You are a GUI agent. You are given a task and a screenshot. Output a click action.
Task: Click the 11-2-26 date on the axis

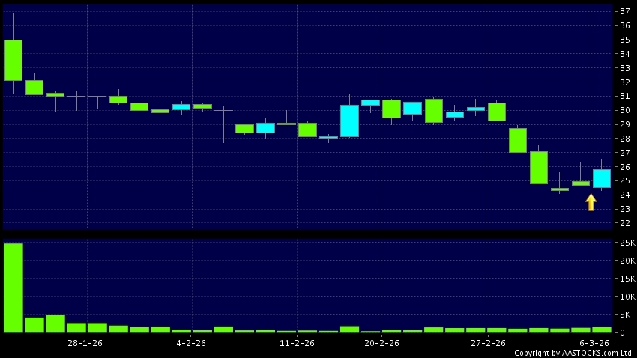296,342
